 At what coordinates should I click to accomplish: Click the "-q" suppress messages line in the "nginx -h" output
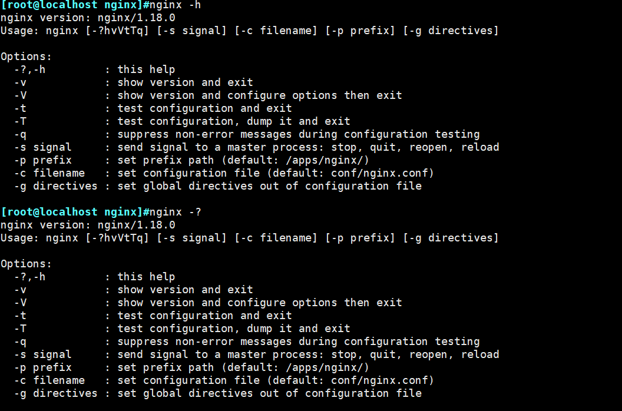pyautogui.click(x=298, y=134)
